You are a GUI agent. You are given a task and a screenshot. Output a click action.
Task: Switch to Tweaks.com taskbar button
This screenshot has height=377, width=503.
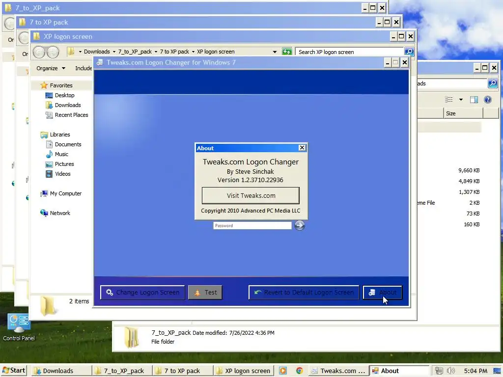coord(338,371)
